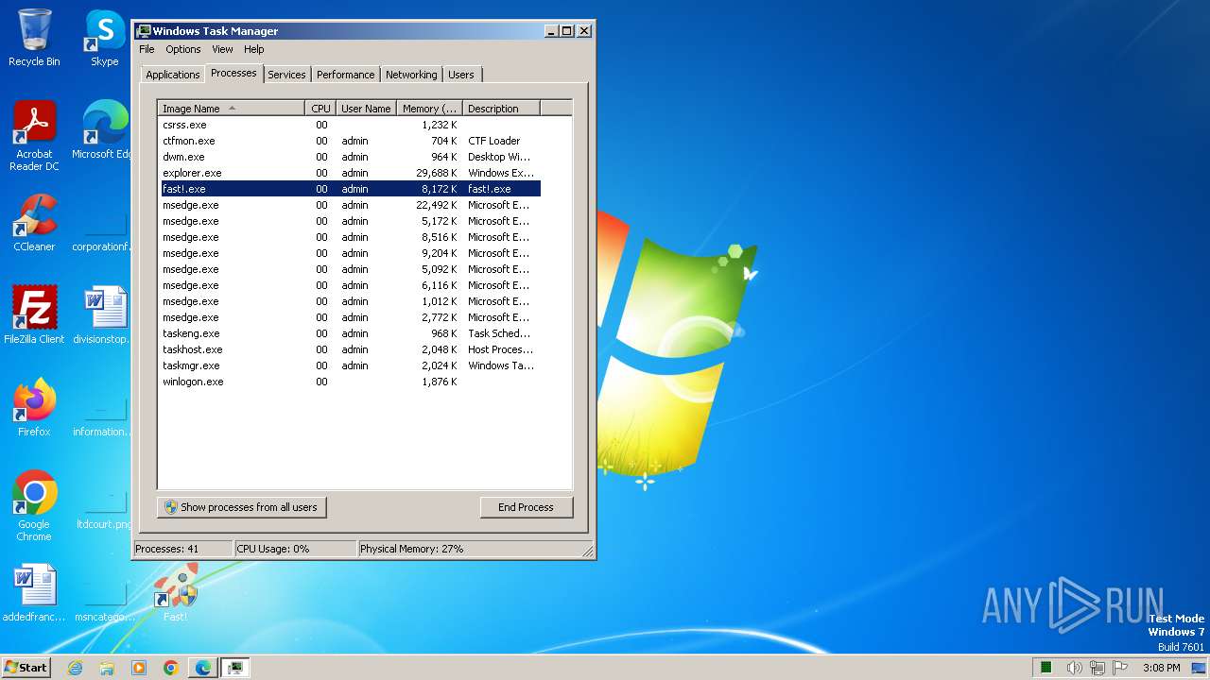Open the File Explorer taskbar icon
The width and height of the screenshot is (1210, 680).
(107, 668)
